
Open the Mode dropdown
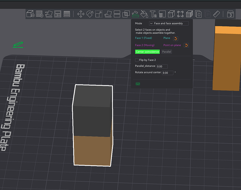click(169, 23)
